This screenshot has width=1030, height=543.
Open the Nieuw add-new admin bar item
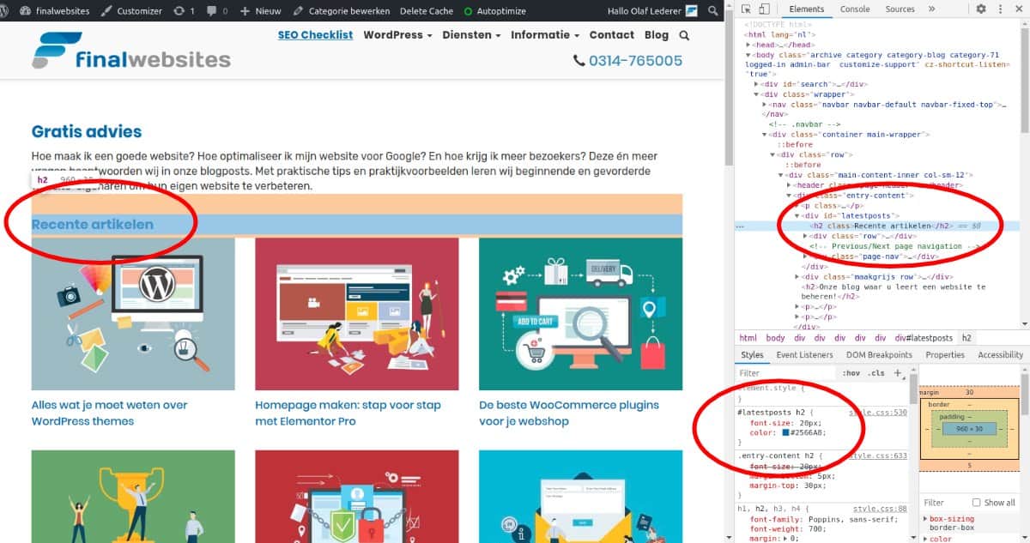point(261,11)
